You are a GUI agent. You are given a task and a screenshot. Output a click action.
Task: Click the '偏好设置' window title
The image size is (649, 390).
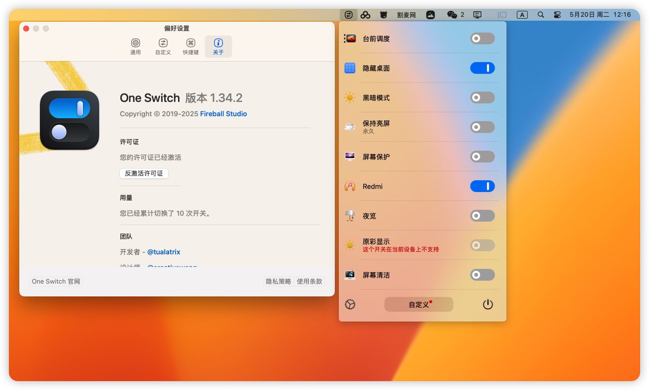coord(177,29)
